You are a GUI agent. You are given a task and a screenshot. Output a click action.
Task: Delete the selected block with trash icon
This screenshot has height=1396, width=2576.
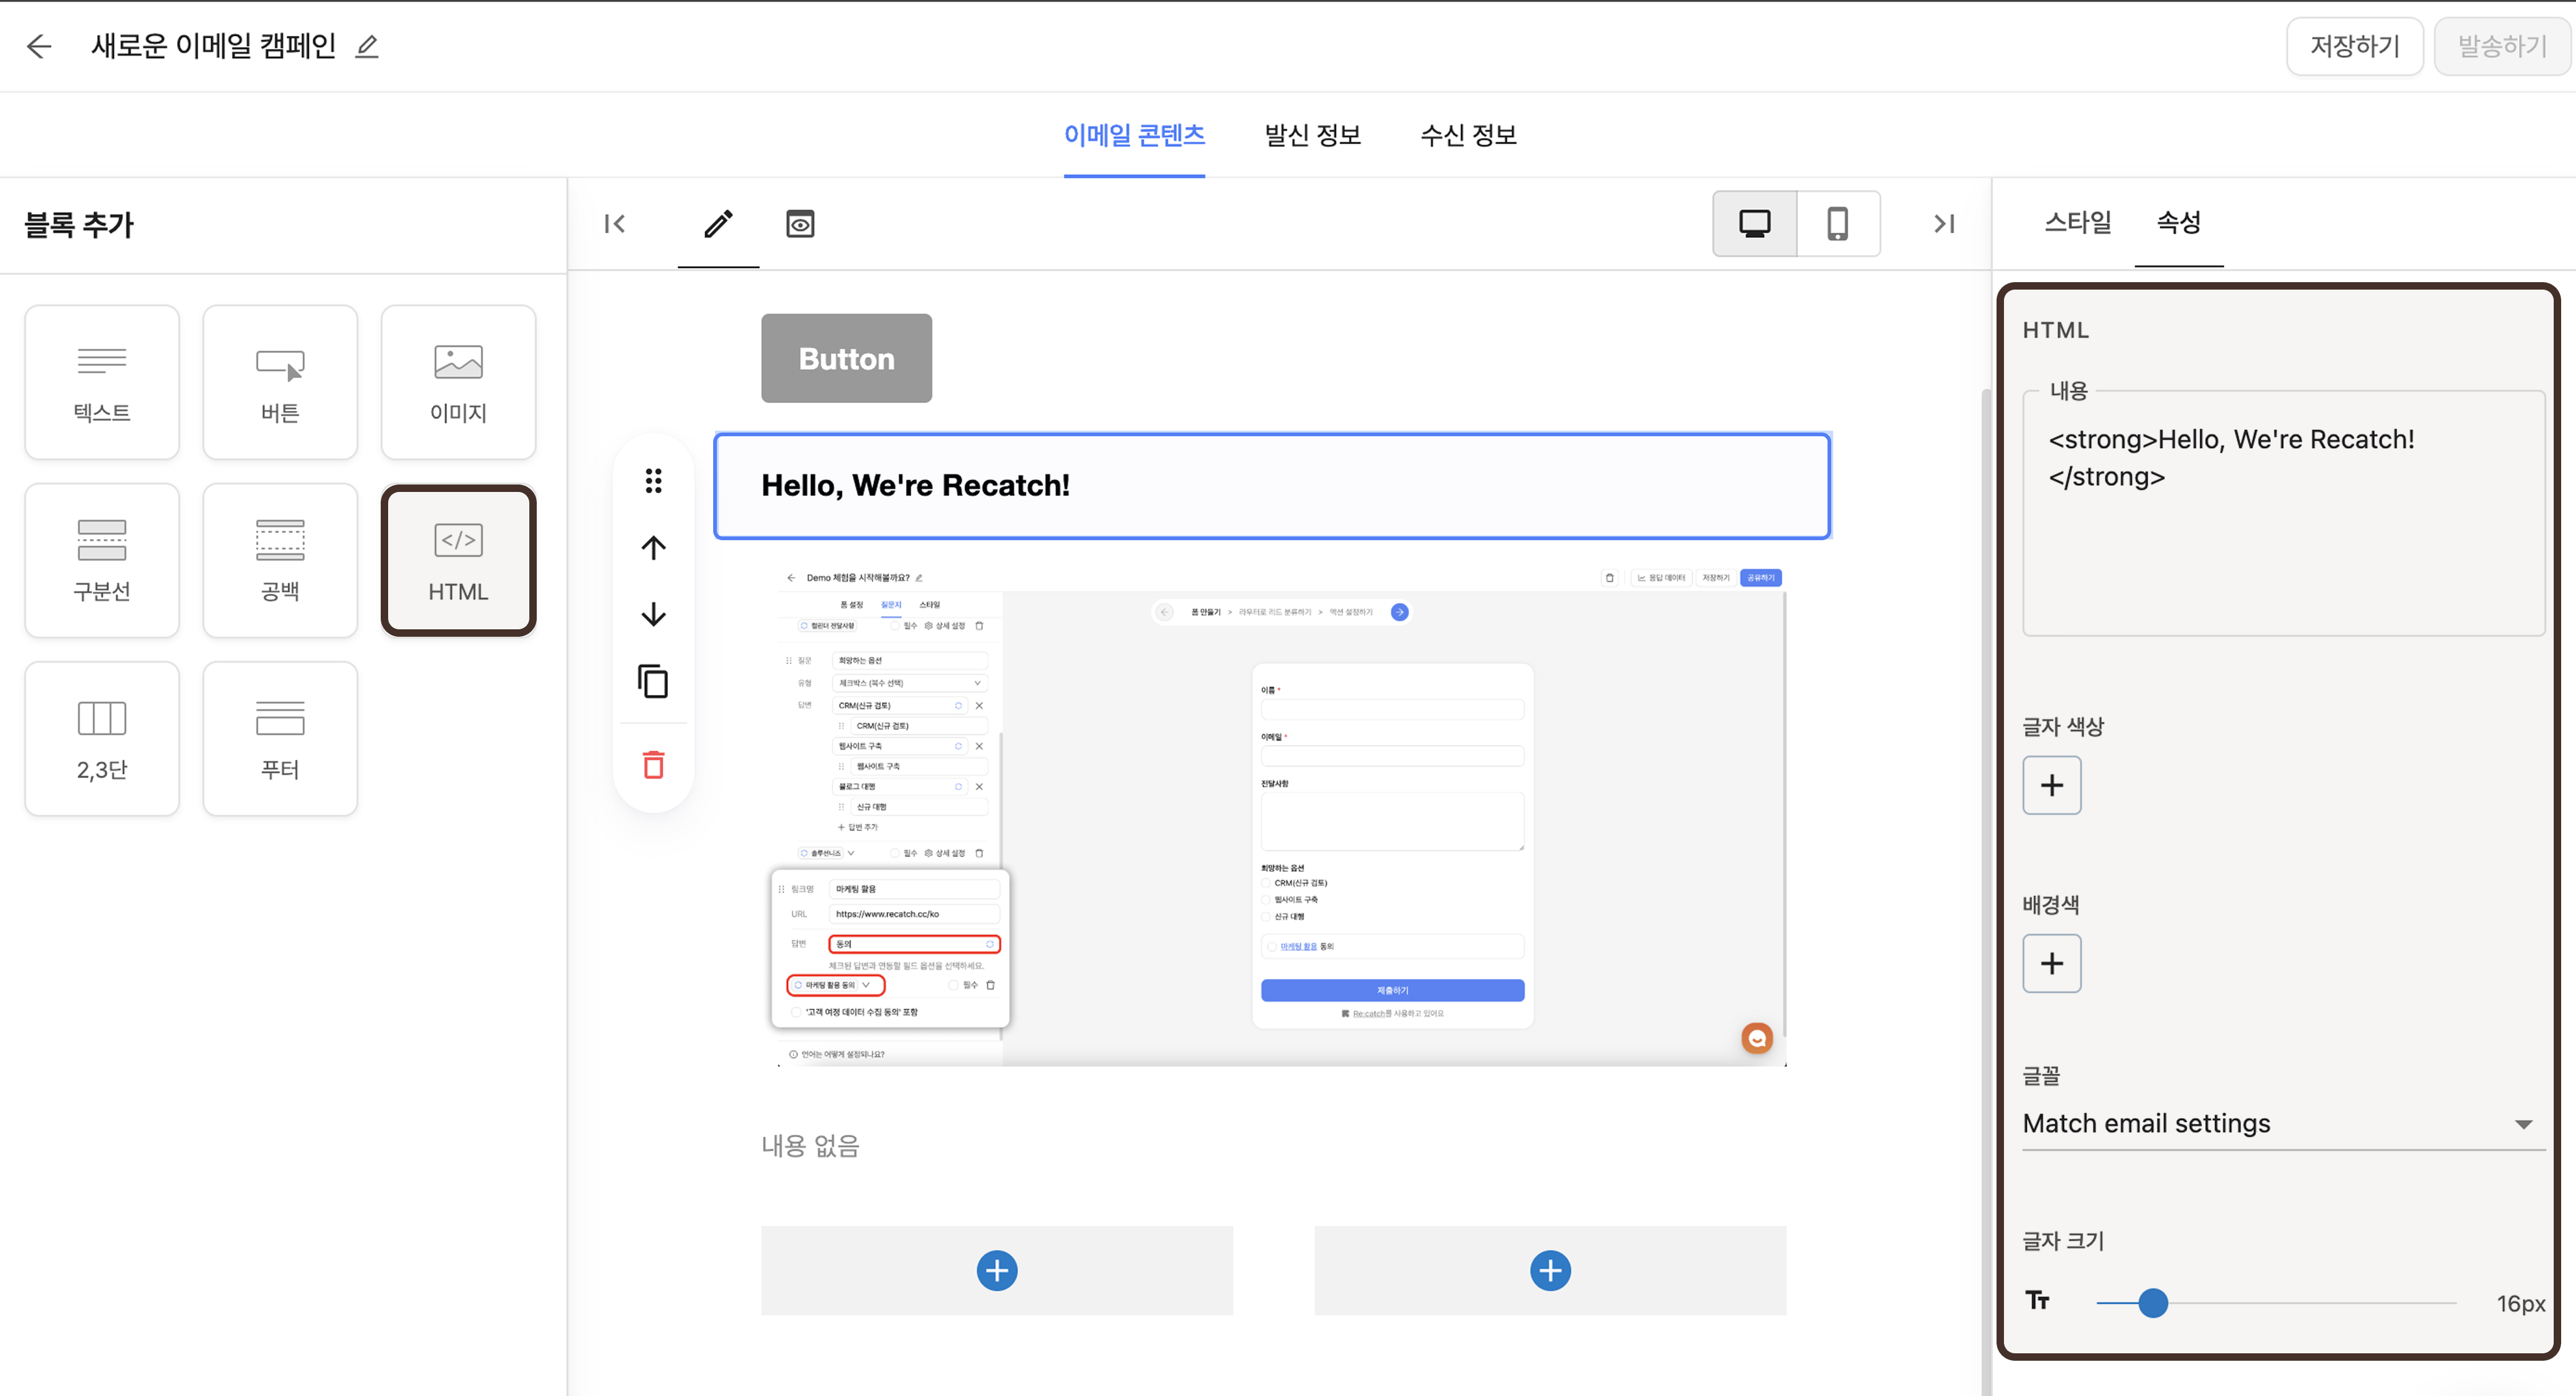[653, 764]
